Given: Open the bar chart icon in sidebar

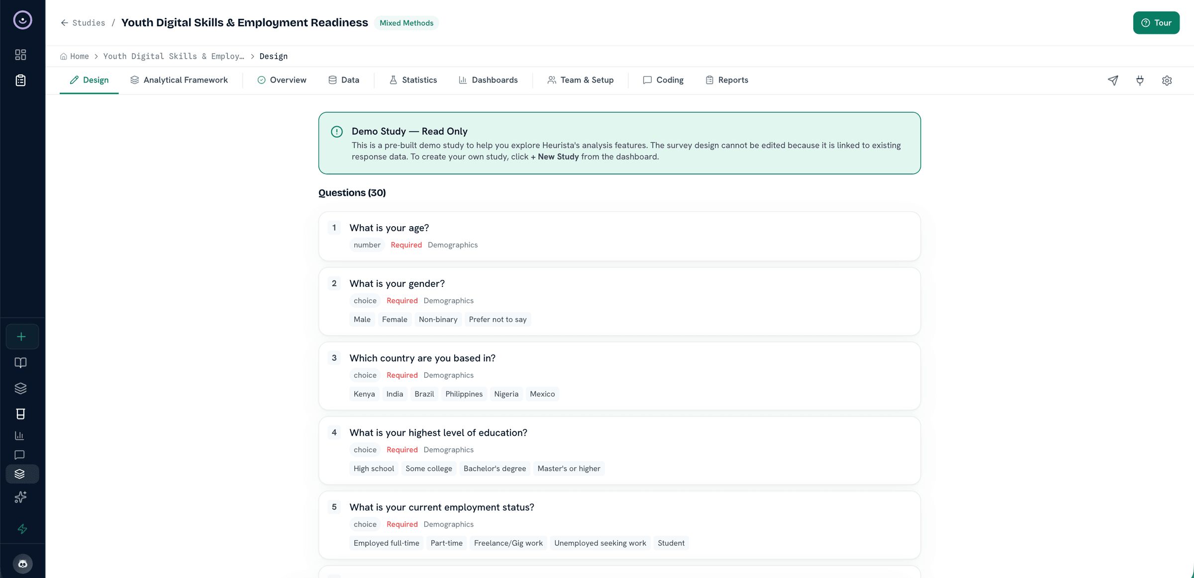Looking at the screenshot, I should tap(19, 435).
